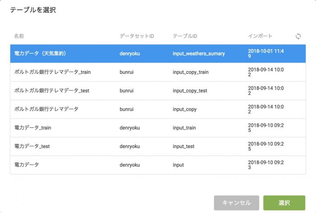Click the インポート column header

pos(260,36)
